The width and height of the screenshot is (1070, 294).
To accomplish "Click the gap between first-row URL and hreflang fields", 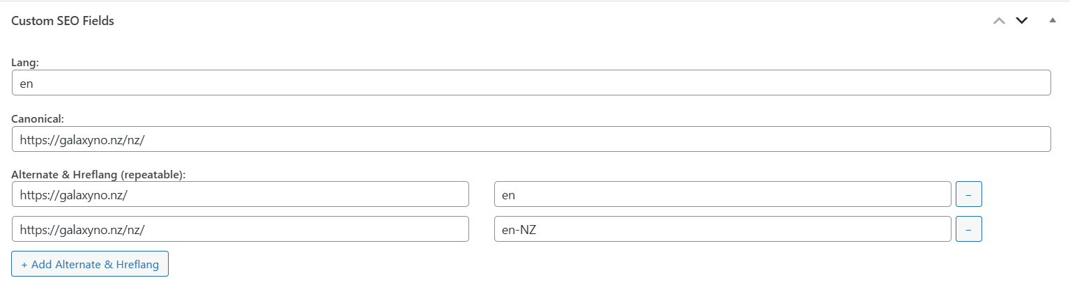I will tap(481, 194).
